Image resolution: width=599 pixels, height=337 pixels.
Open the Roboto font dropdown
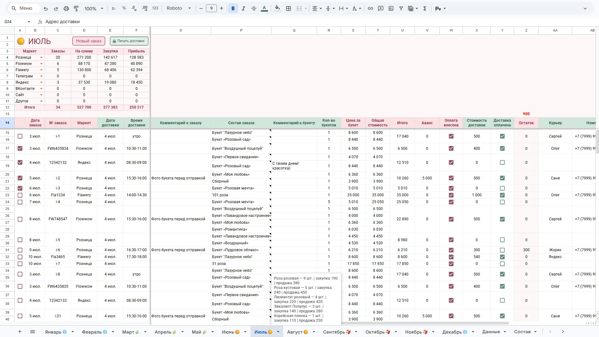click(179, 8)
